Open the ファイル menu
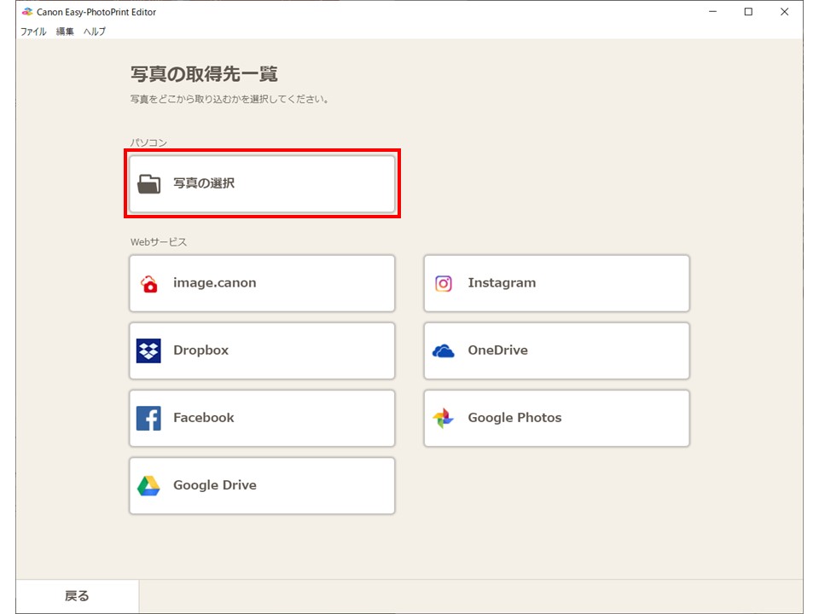Screen dimensions: 819x614 (x=33, y=32)
